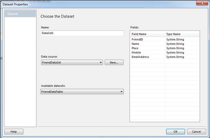Click the New... data source button
This screenshot has height=138, width=210.
click(x=114, y=62)
